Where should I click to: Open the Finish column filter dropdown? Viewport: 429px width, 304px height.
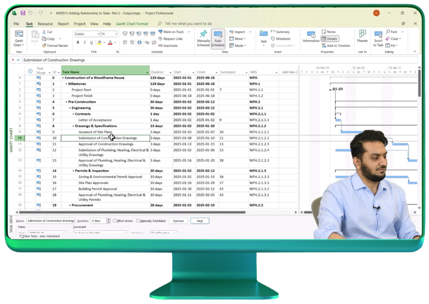click(x=216, y=73)
